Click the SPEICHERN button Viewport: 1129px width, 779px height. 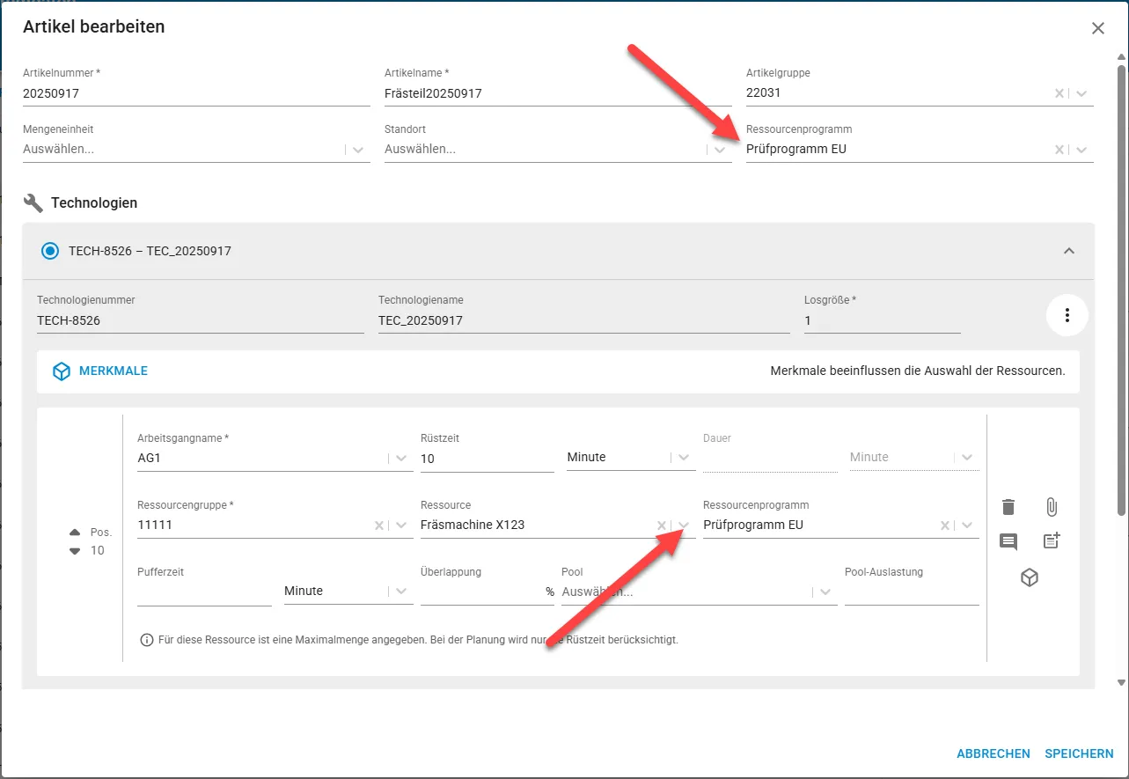tap(1079, 753)
